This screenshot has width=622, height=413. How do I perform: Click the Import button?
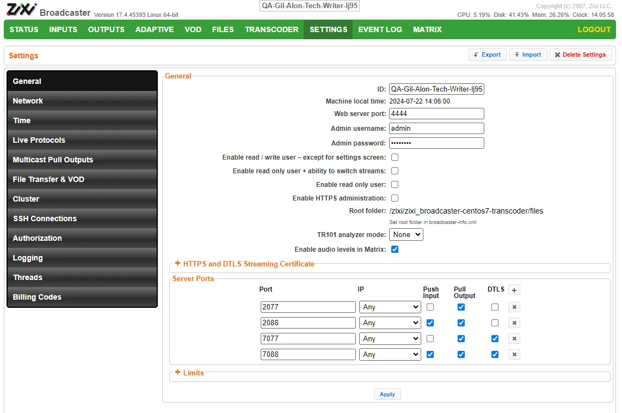coord(528,55)
